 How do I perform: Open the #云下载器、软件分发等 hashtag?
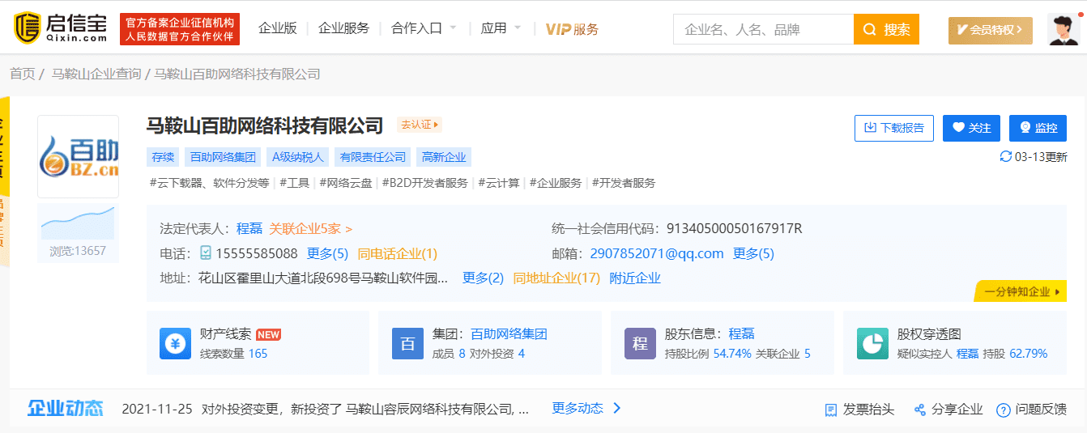point(209,183)
